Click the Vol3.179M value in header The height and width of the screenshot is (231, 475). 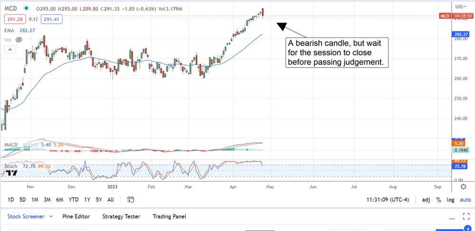[171, 9]
